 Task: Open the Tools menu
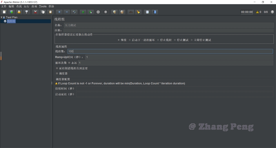[43, 6]
